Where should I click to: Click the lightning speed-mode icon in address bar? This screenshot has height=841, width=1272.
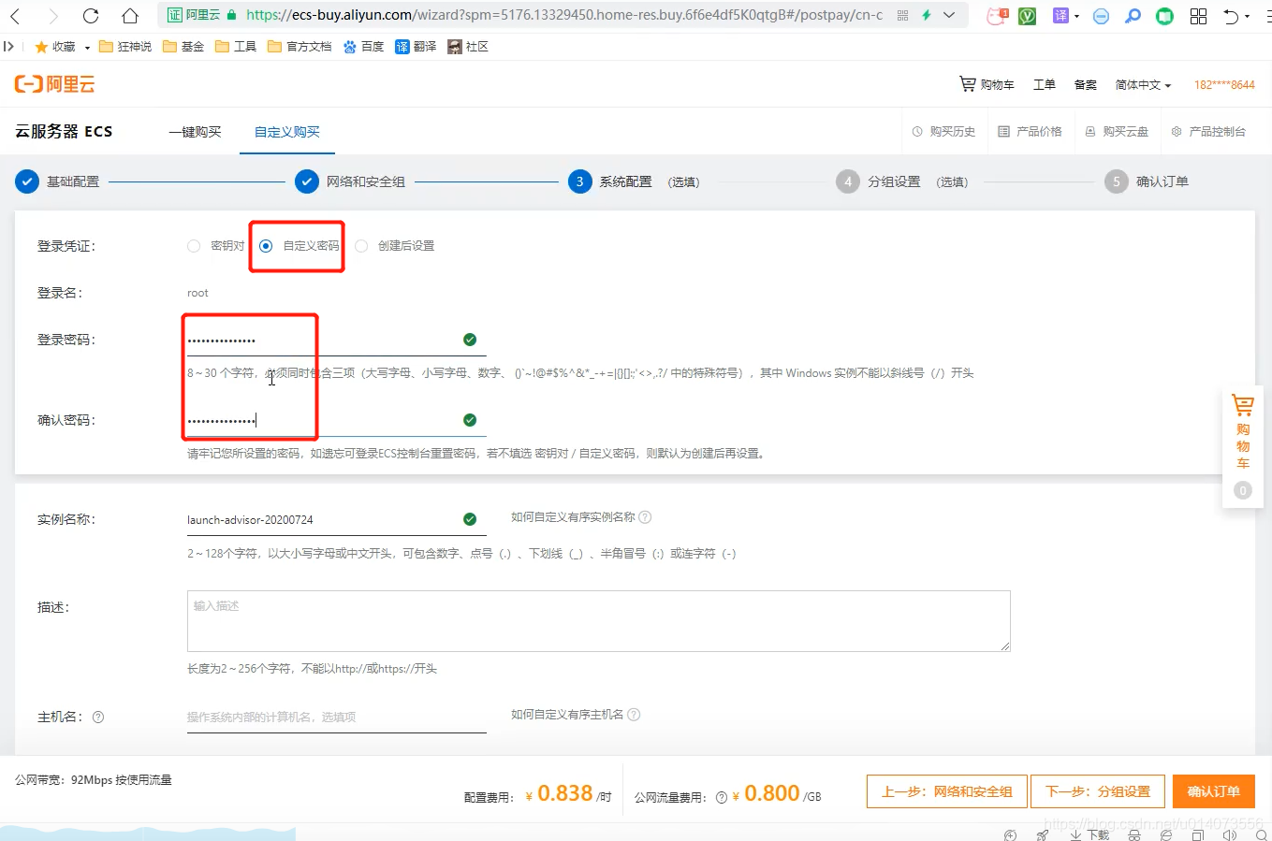pos(927,15)
